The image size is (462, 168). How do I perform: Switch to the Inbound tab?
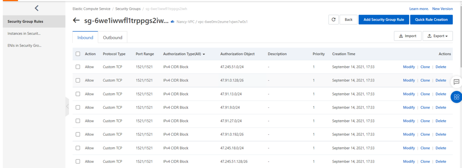(x=85, y=38)
